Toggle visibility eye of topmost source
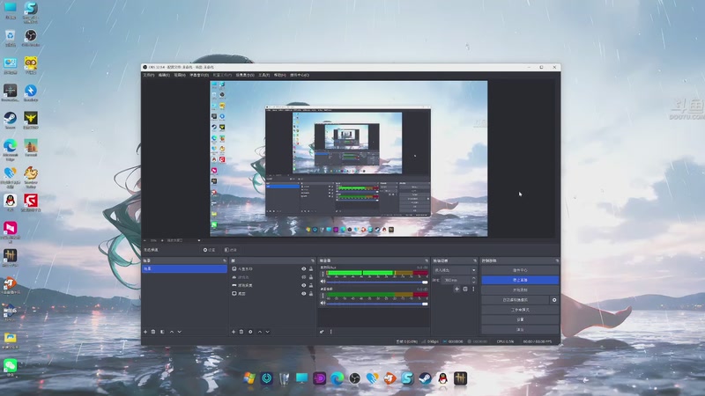The width and height of the screenshot is (705, 396). coord(303,269)
